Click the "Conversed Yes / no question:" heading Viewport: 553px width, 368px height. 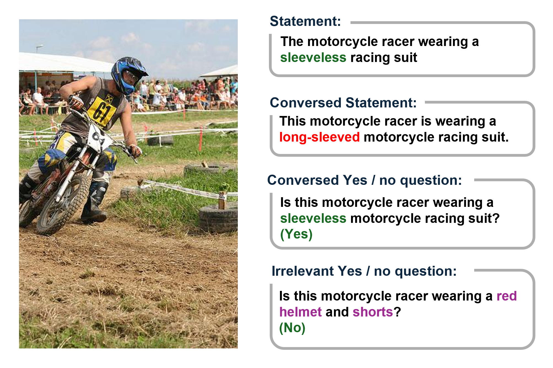(364, 180)
